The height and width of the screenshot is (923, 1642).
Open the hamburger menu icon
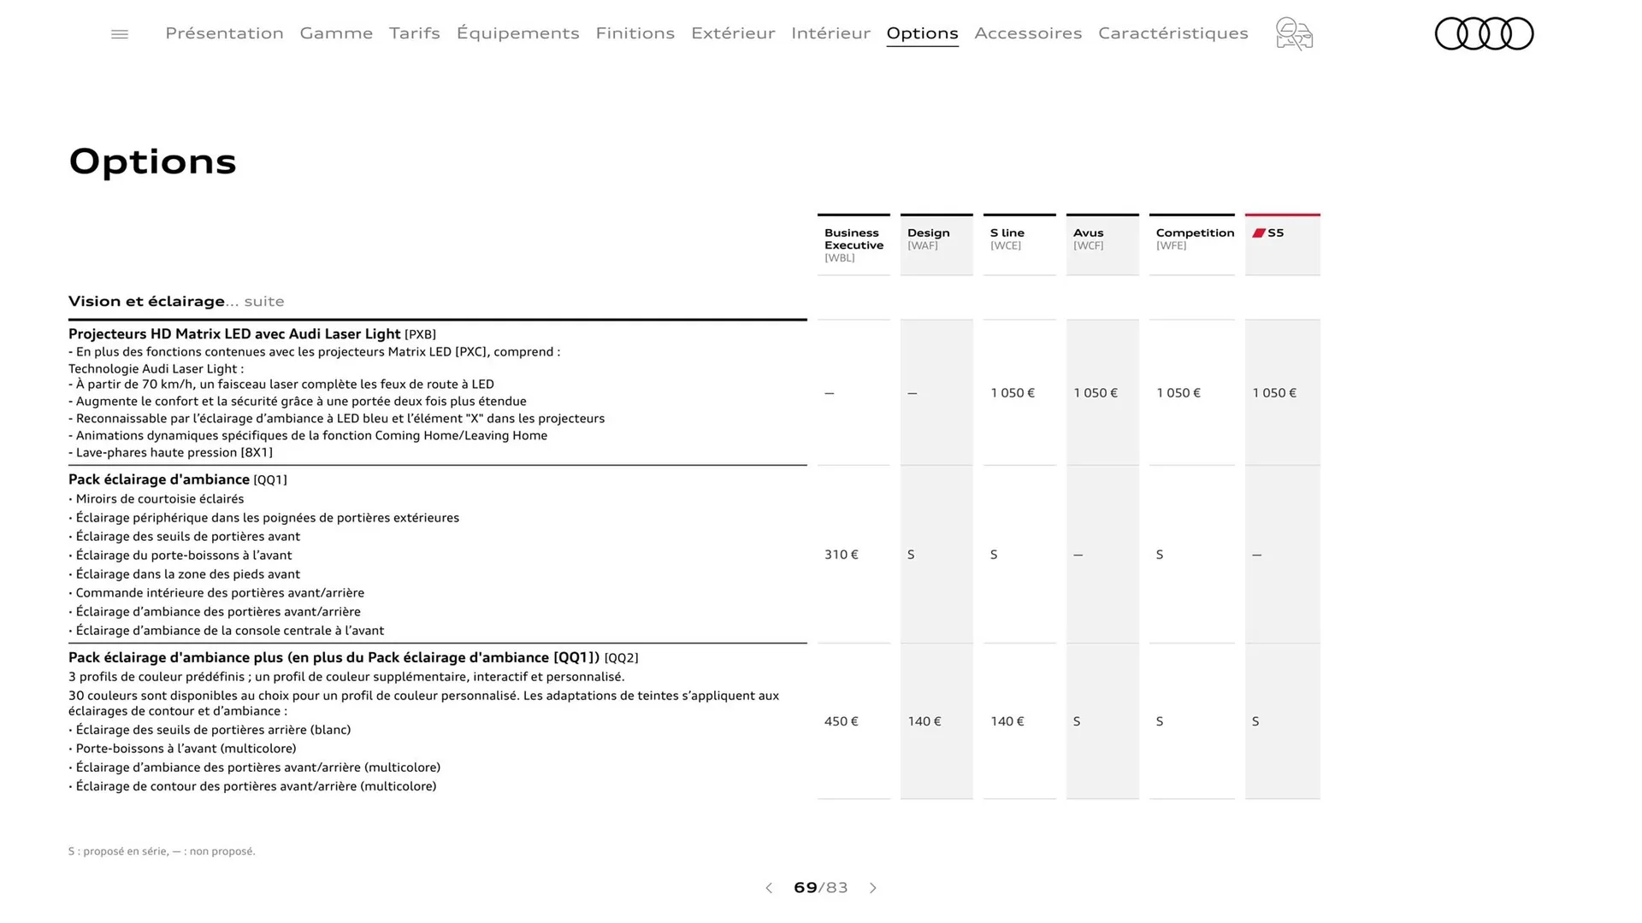click(120, 34)
